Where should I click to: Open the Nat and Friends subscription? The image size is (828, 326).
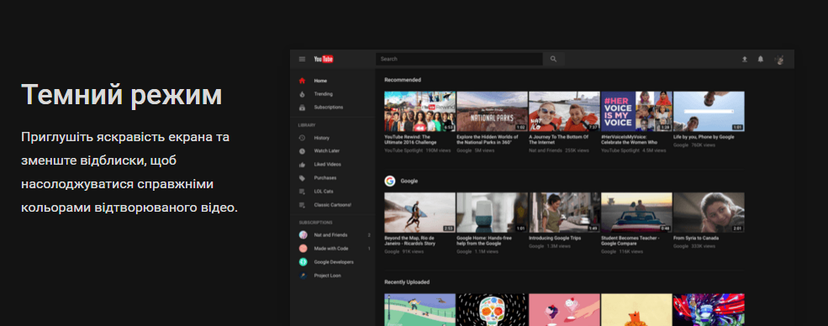(x=330, y=234)
